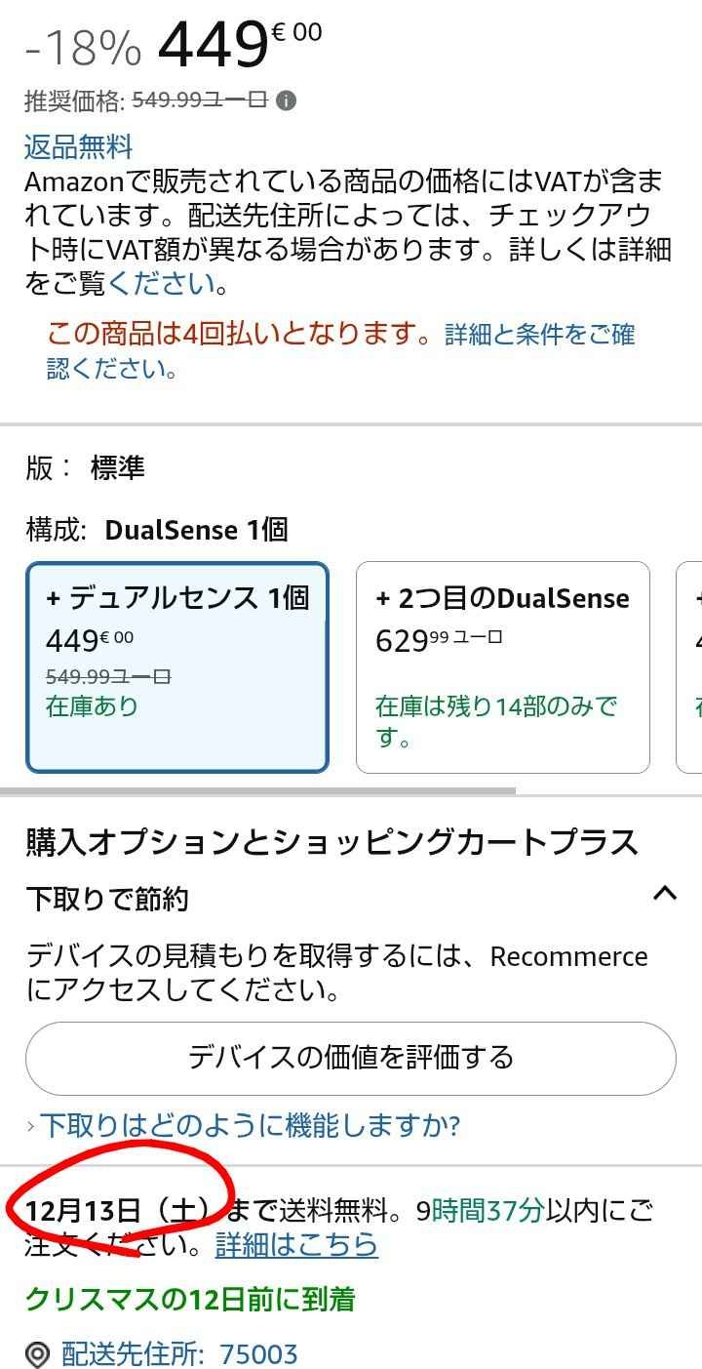Tap the 配送先住所: 75003 delivery address
This screenshot has width=702, height=1369.
tap(179, 1354)
